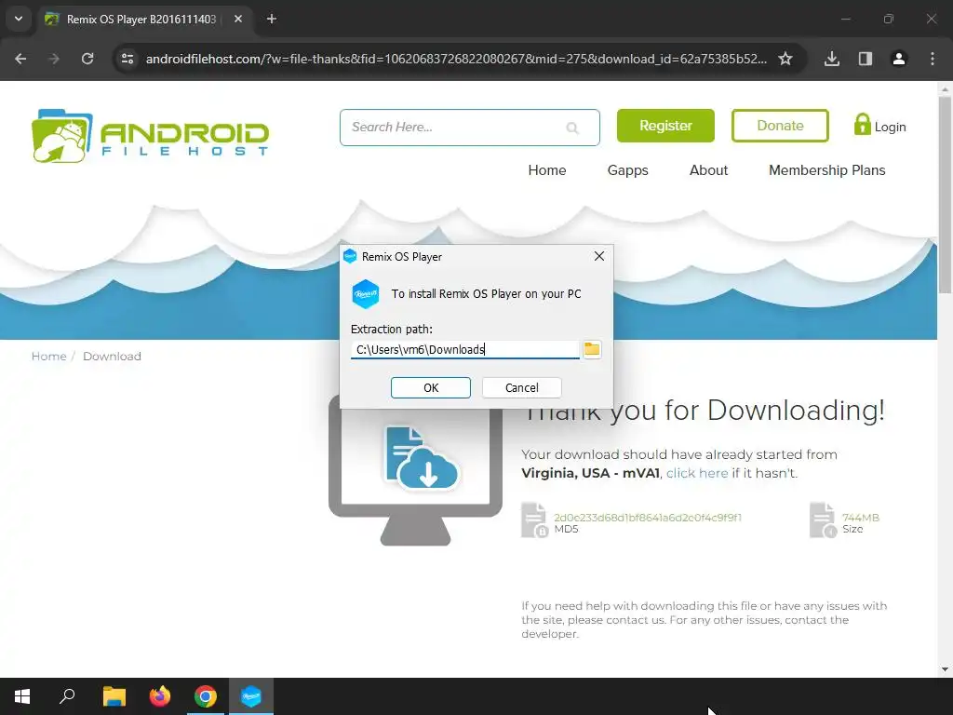The width and height of the screenshot is (953, 715).
Task: Open the Membership Plans menu item
Action: coord(826,170)
